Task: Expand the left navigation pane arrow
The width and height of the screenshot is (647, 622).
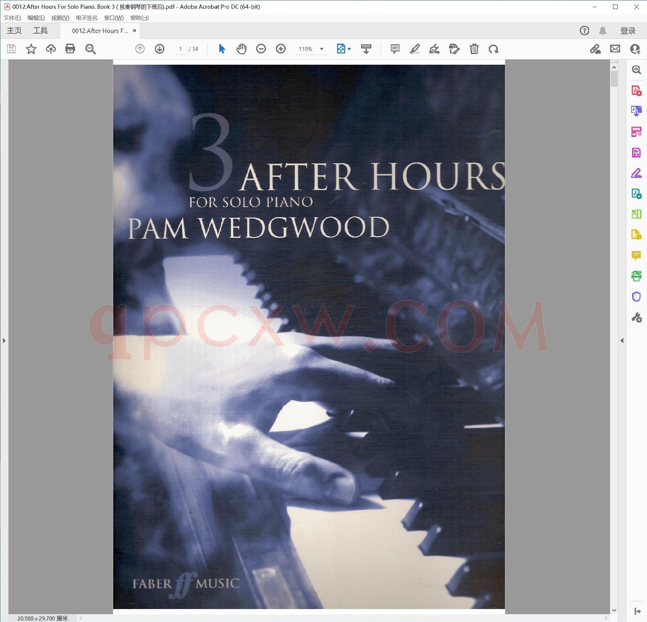Action: point(4,340)
